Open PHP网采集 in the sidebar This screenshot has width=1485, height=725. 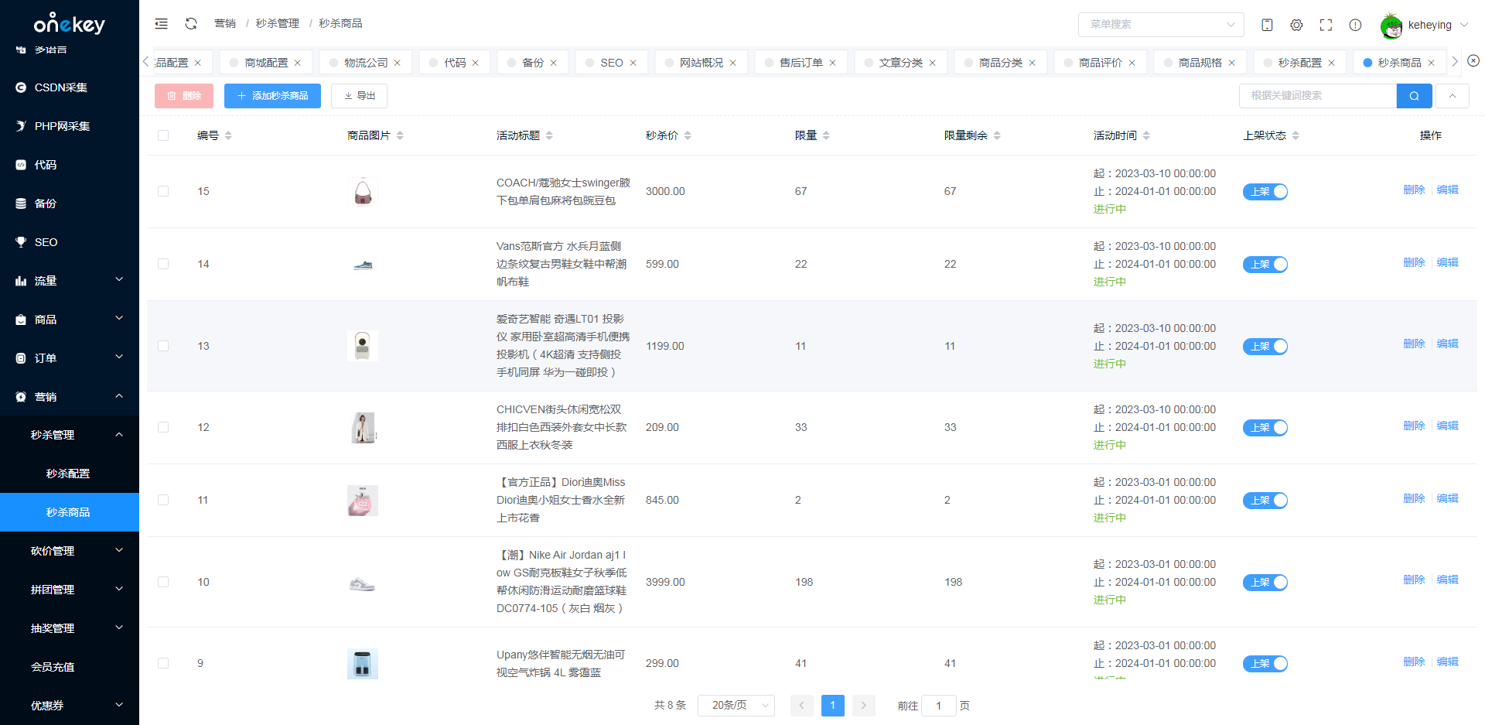[x=70, y=126]
